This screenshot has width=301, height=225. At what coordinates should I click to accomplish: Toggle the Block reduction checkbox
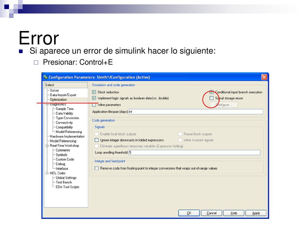click(94, 92)
